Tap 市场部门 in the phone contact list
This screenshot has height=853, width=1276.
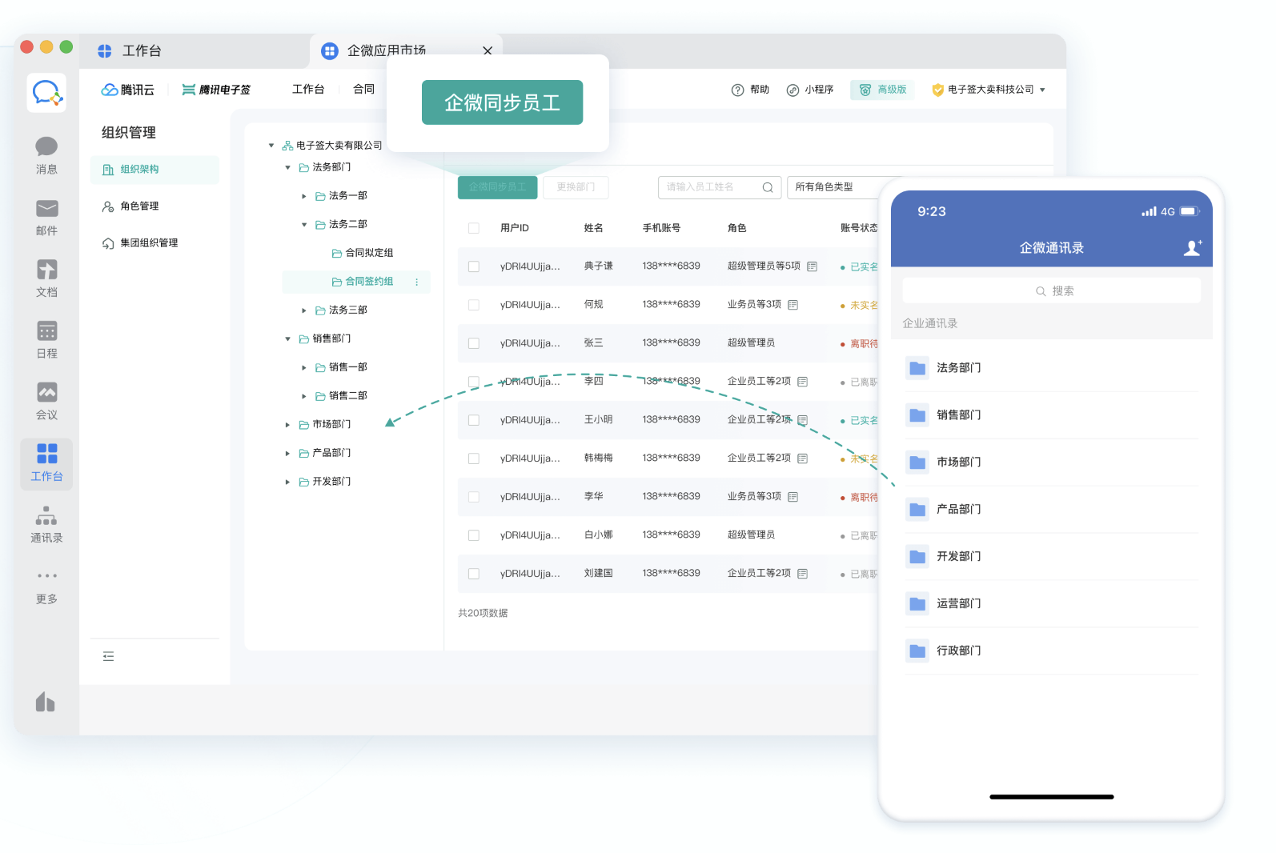[1052, 462]
